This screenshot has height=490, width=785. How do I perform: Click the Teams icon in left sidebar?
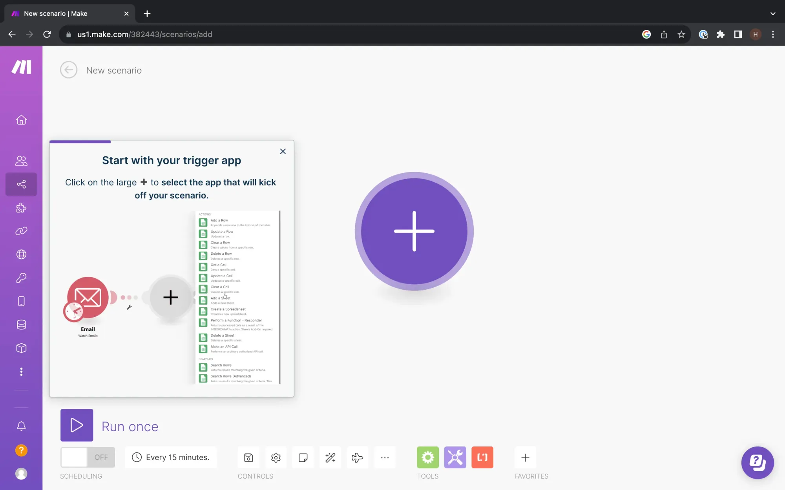click(21, 160)
